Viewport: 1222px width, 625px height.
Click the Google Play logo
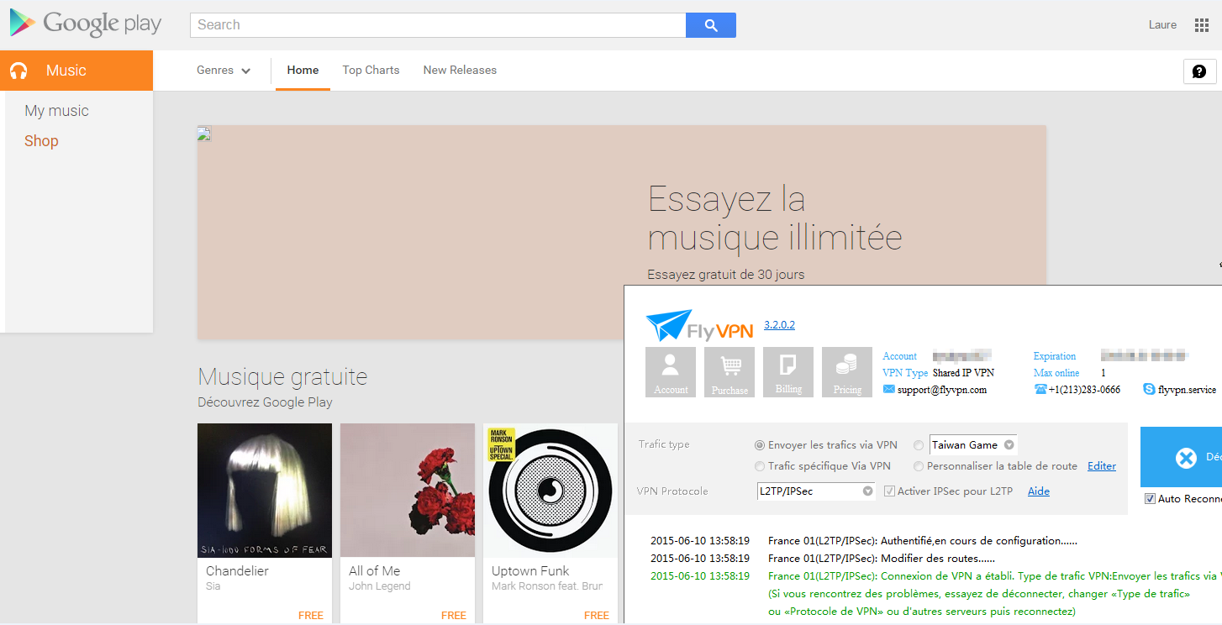(85, 24)
